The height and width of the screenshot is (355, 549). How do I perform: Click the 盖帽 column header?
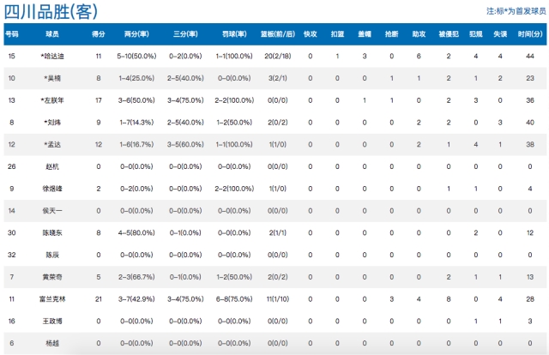(x=365, y=34)
